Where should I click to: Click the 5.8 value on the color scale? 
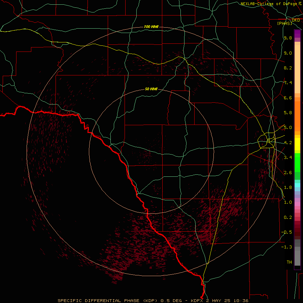pyautogui.click(x=288, y=113)
